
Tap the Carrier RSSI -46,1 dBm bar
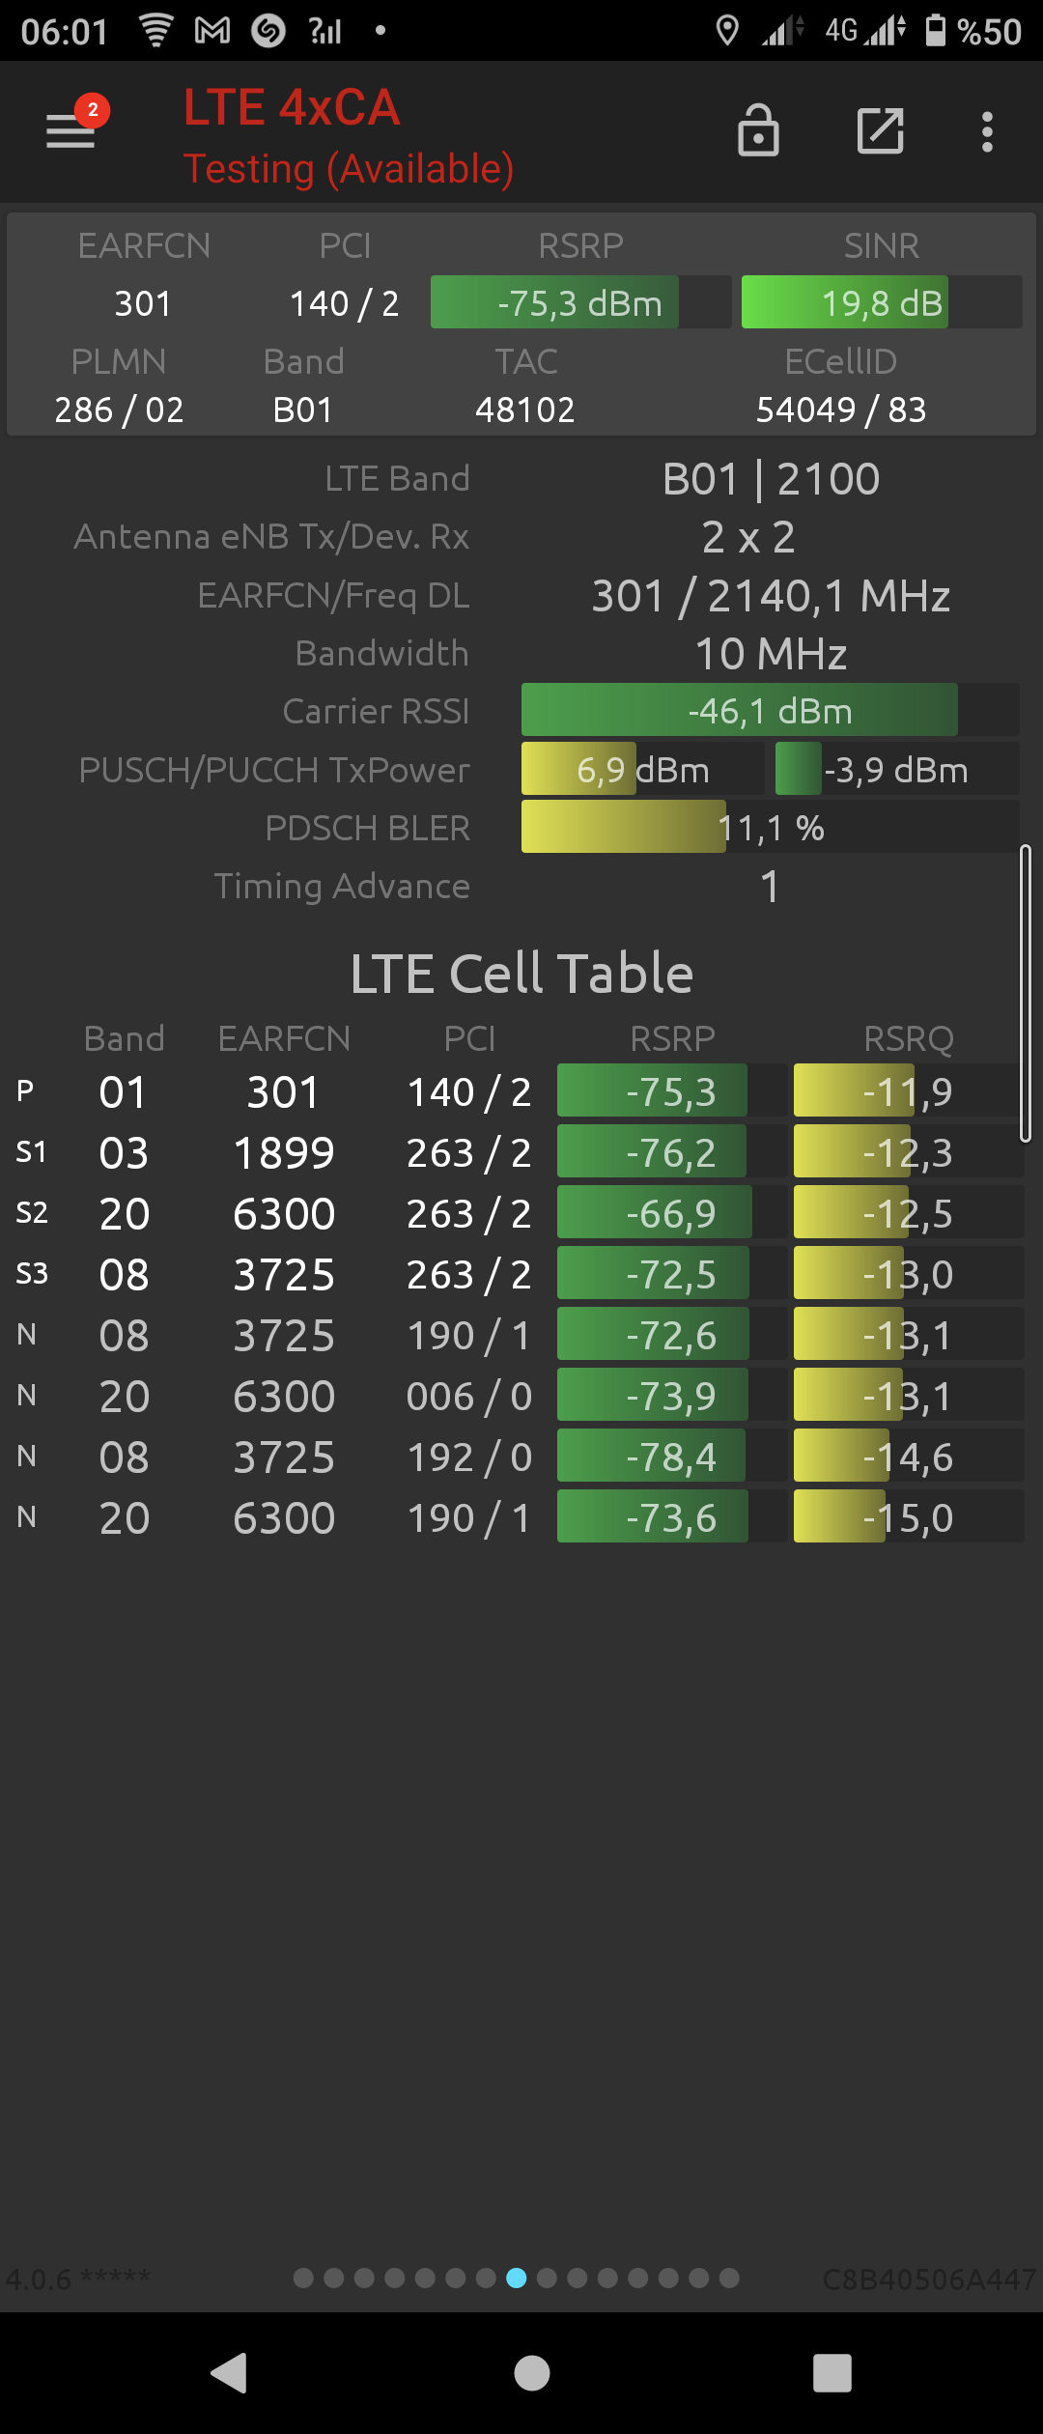[770, 711]
